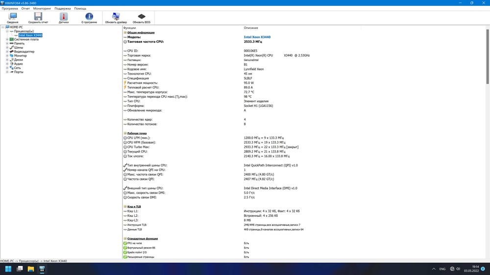The image size is (490, 275).
Task: Expand the Память tree node
Action: pos(7,43)
